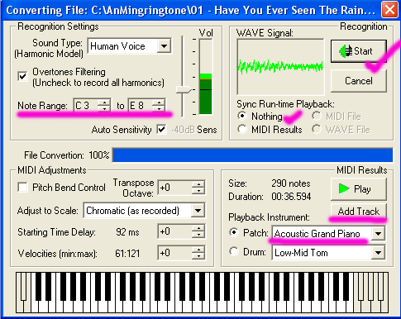Decrease the Velocities adjustment value
This screenshot has width=401, height=319.
198,256
